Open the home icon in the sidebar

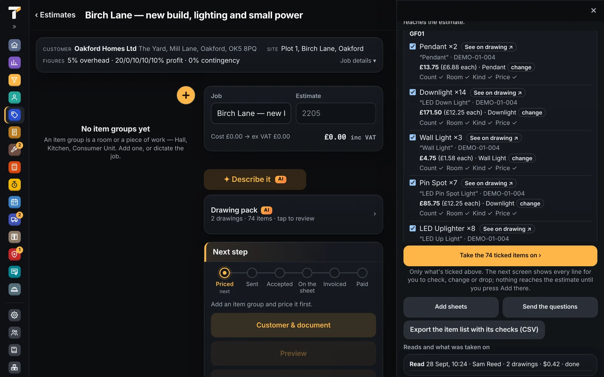coord(14,45)
